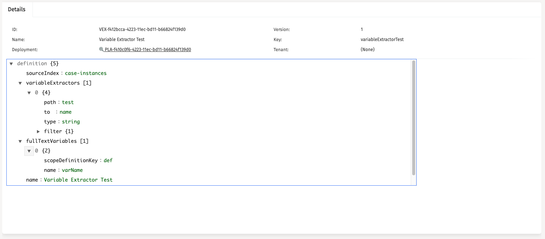Image resolution: width=545 pixels, height=239 pixels.
Task: Click the green Variable Extractor Test value
Action: pyautogui.click(x=78, y=180)
